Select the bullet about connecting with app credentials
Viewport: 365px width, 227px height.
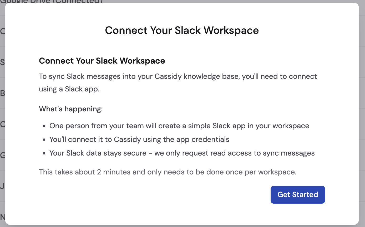click(x=139, y=139)
